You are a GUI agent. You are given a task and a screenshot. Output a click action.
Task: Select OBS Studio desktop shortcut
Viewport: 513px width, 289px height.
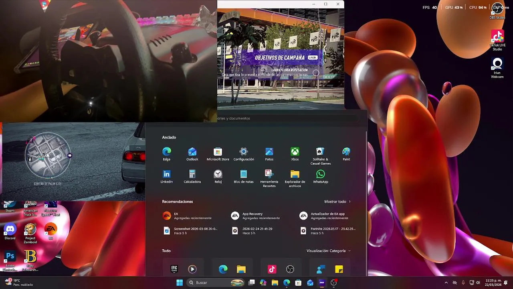pos(497,11)
